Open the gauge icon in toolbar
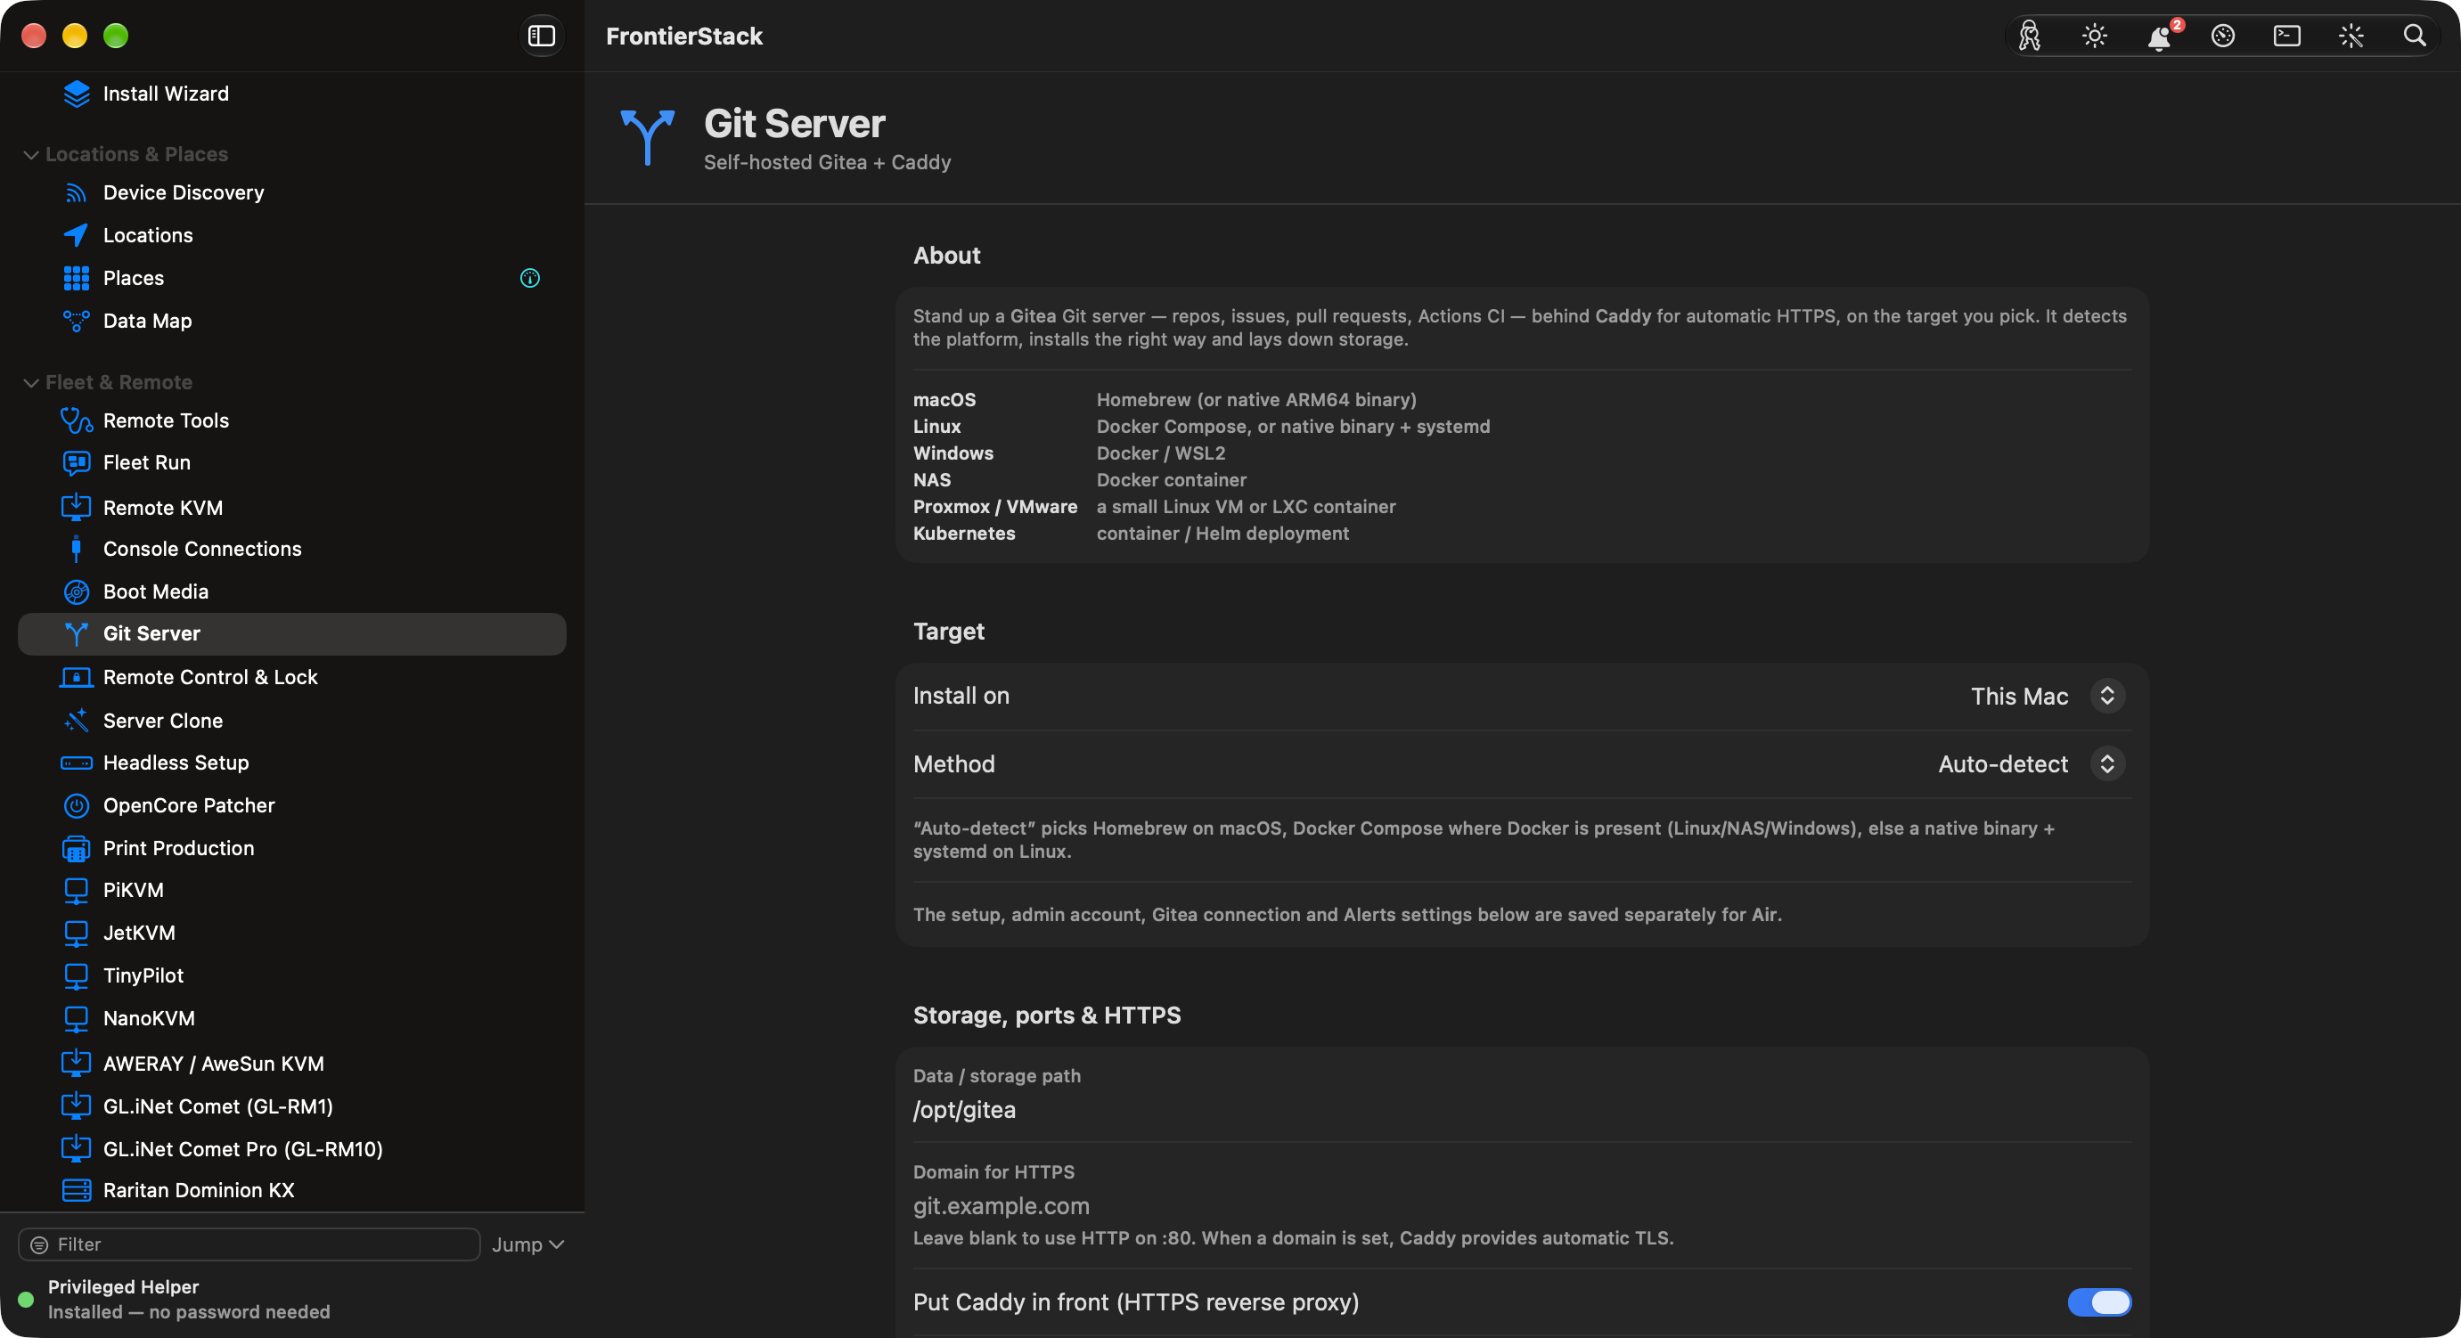This screenshot has height=1338, width=2461. coord(2223,37)
